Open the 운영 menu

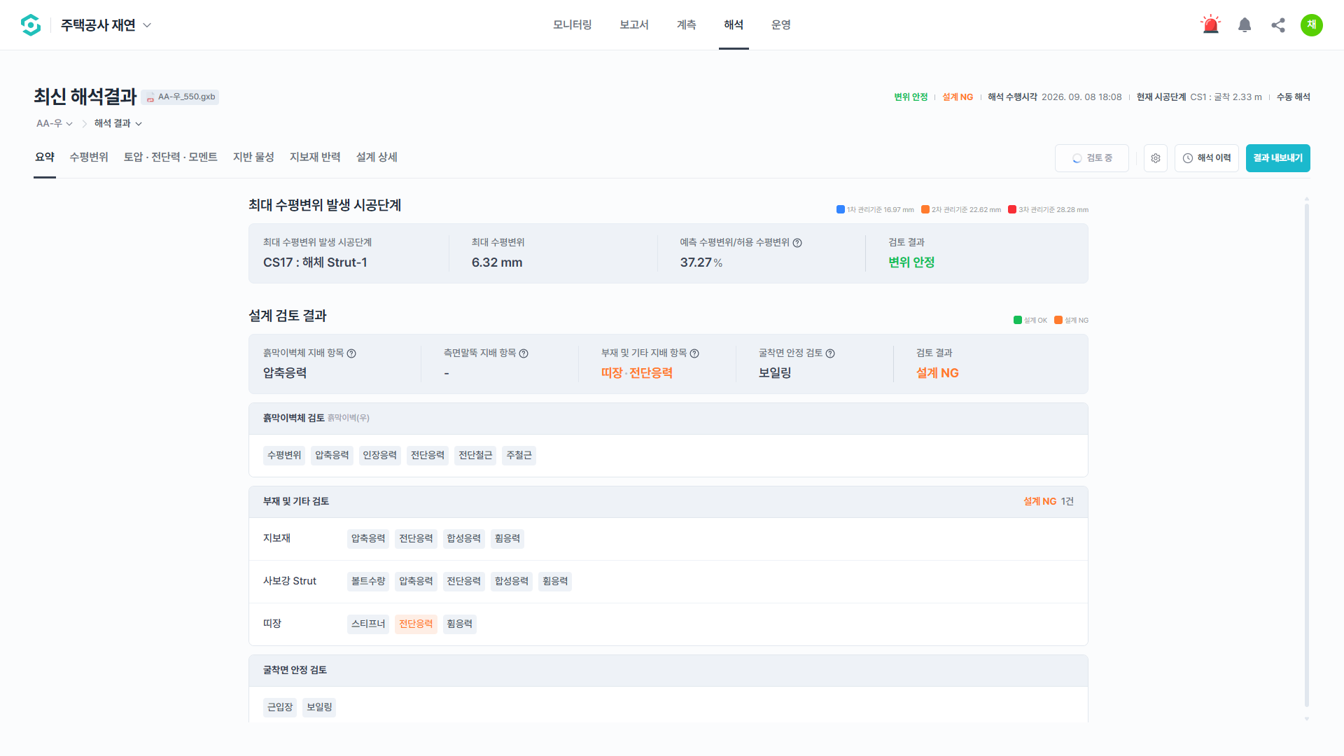(781, 25)
